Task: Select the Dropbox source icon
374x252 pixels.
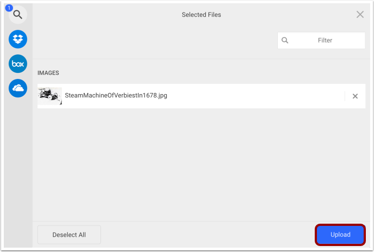Action: (18, 39)
